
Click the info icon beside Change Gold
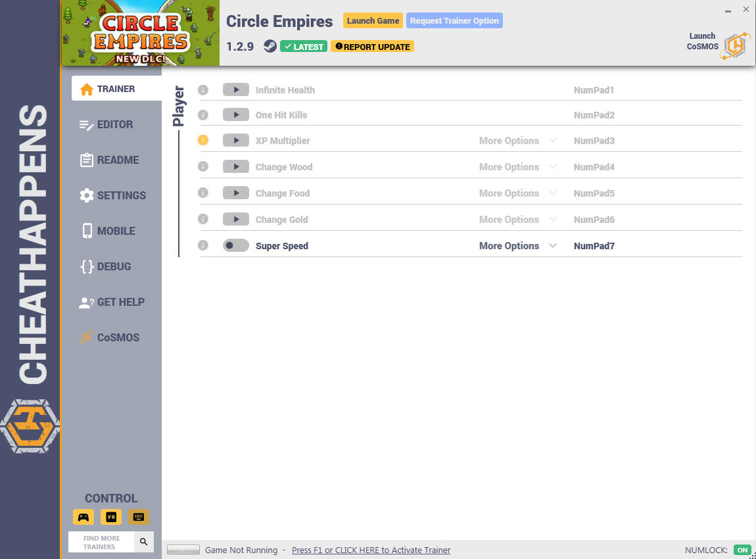click(x=203, y=219)
